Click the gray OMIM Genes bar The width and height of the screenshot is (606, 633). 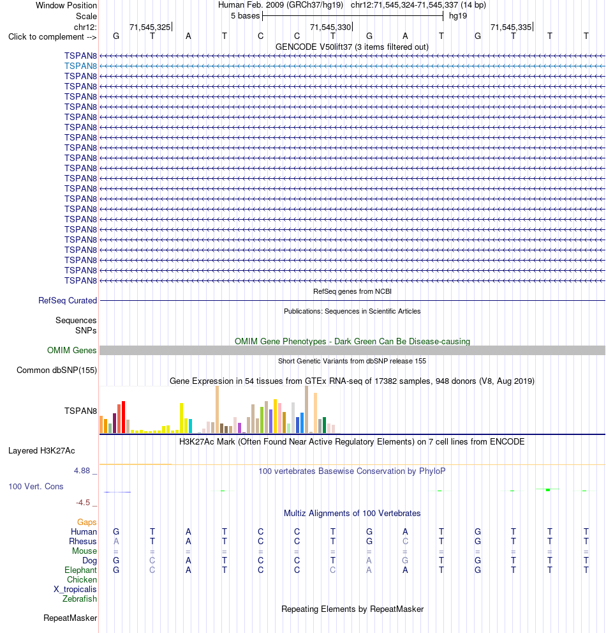352,350
